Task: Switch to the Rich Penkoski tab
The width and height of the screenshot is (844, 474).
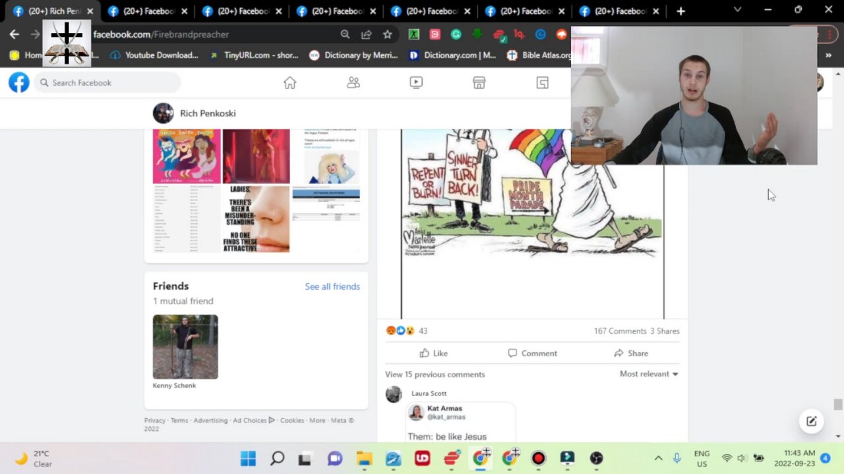Action: (x=53, y=11)
